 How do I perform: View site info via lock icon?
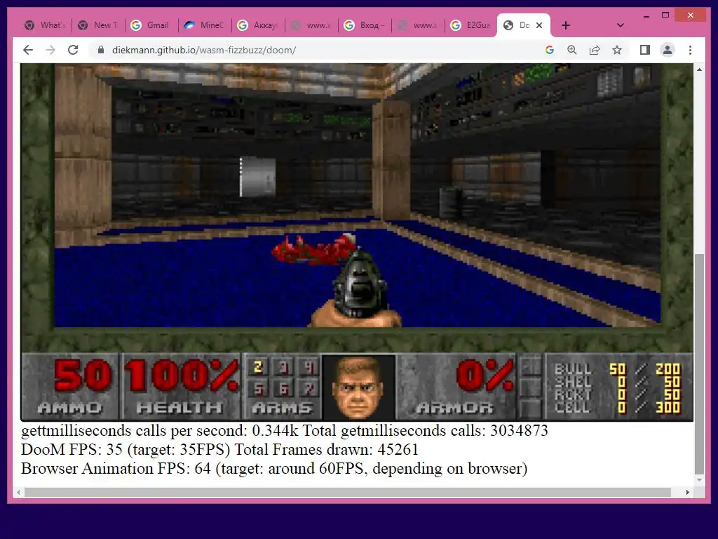[x=101, y=50]
